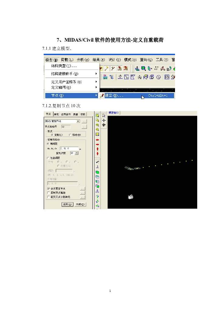Click the zoom fit icon
The image size is (220, 311).
(98, 116)
